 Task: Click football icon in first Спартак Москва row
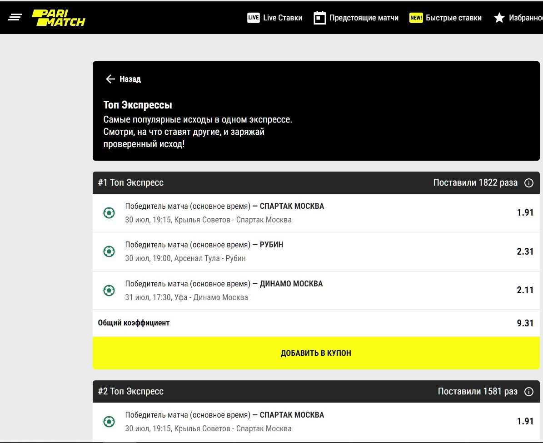click(109, 213)
